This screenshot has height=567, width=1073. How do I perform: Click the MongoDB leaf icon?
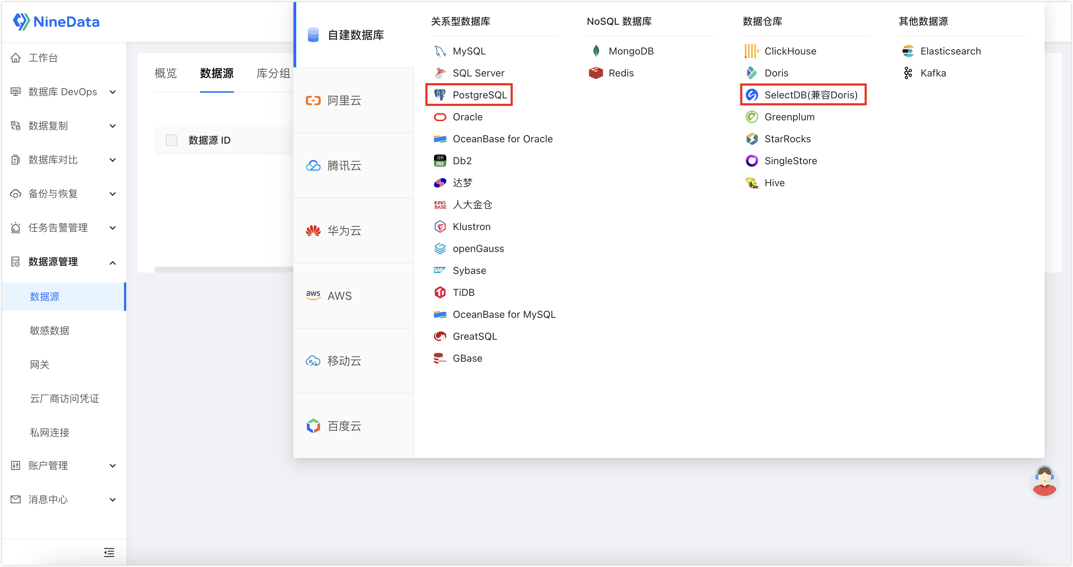596,51
